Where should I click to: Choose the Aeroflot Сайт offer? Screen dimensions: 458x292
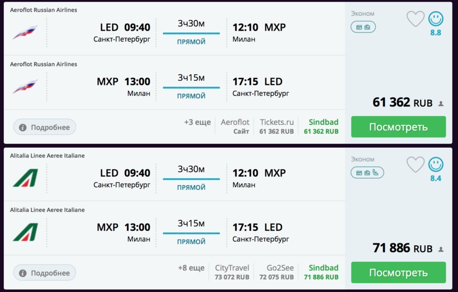point(235,126)
